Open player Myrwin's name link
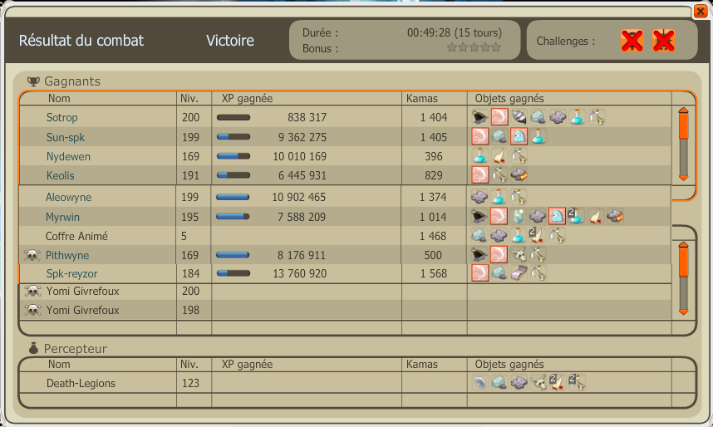713x427 pixels. pos(62,218)
